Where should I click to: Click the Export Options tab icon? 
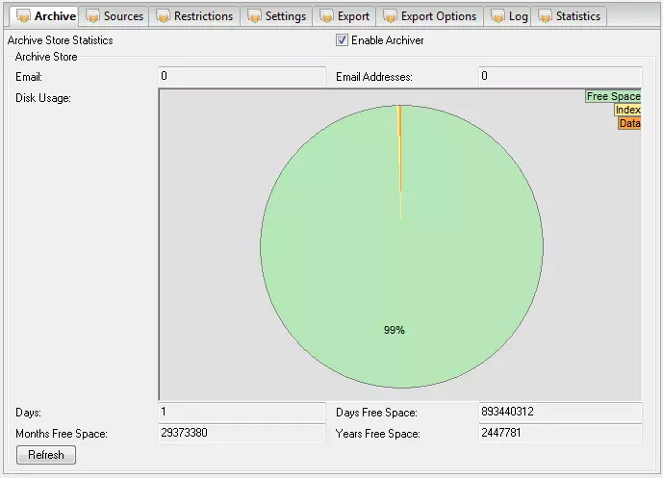[x=390, y=16]
